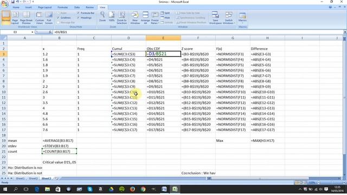
Task: Switch to Page Layout view
Action: [x=15, y=18]
